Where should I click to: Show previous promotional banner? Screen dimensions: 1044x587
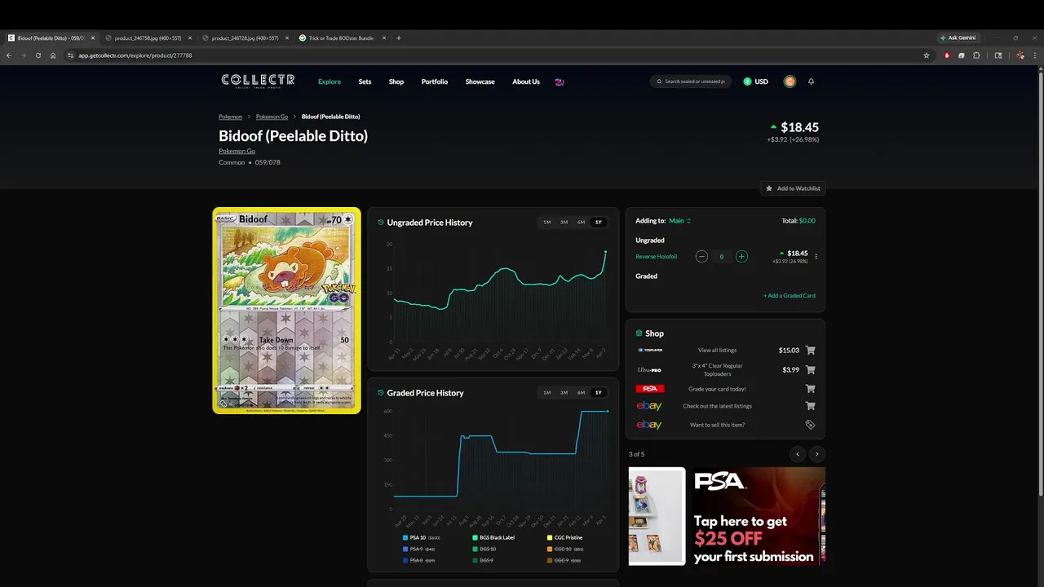pos(798,454)
